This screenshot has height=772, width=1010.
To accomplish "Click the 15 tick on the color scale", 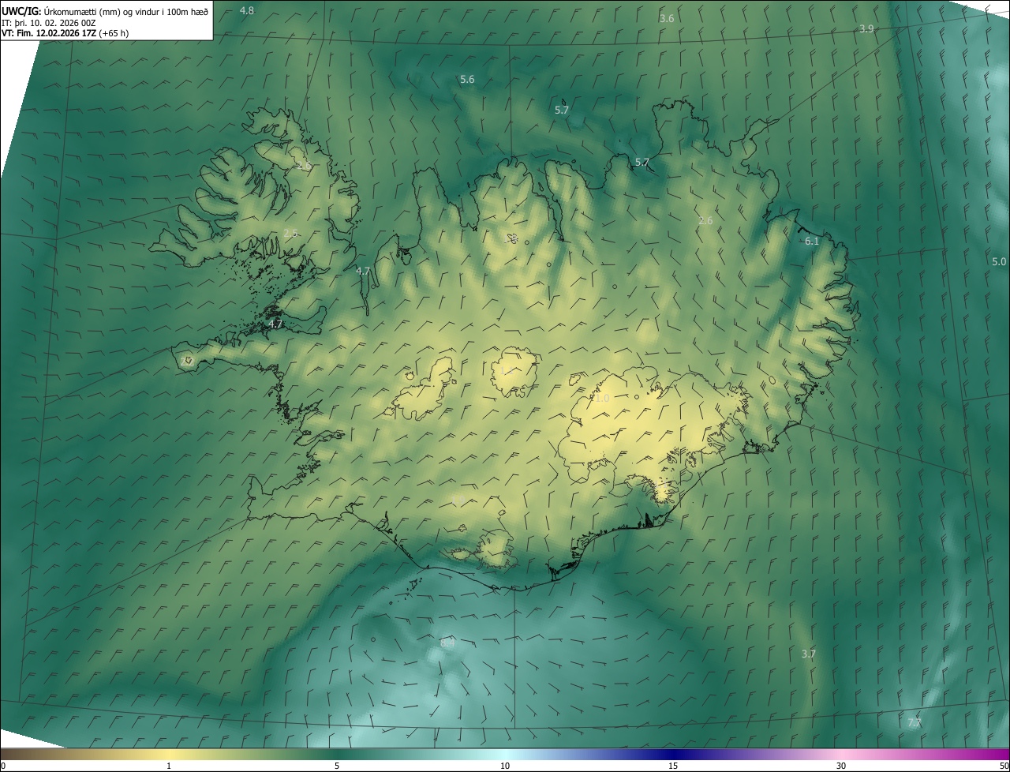I will coord(673,766).
